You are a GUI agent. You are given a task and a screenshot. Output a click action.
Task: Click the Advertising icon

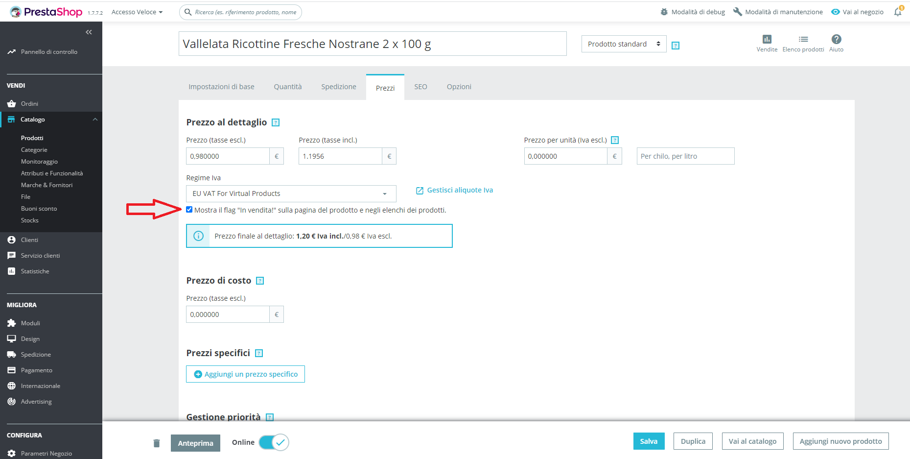[x=12, y=402]
